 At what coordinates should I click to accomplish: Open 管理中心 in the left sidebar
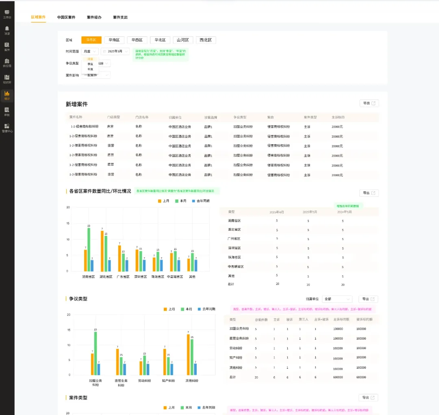pos(7,128)
